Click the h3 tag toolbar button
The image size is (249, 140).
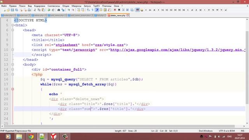(171, 10)
